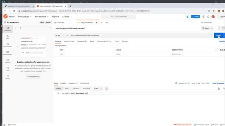Click the New button in My Workspace
This screenshot has width=225, height=126.
[x=42, y=22]
